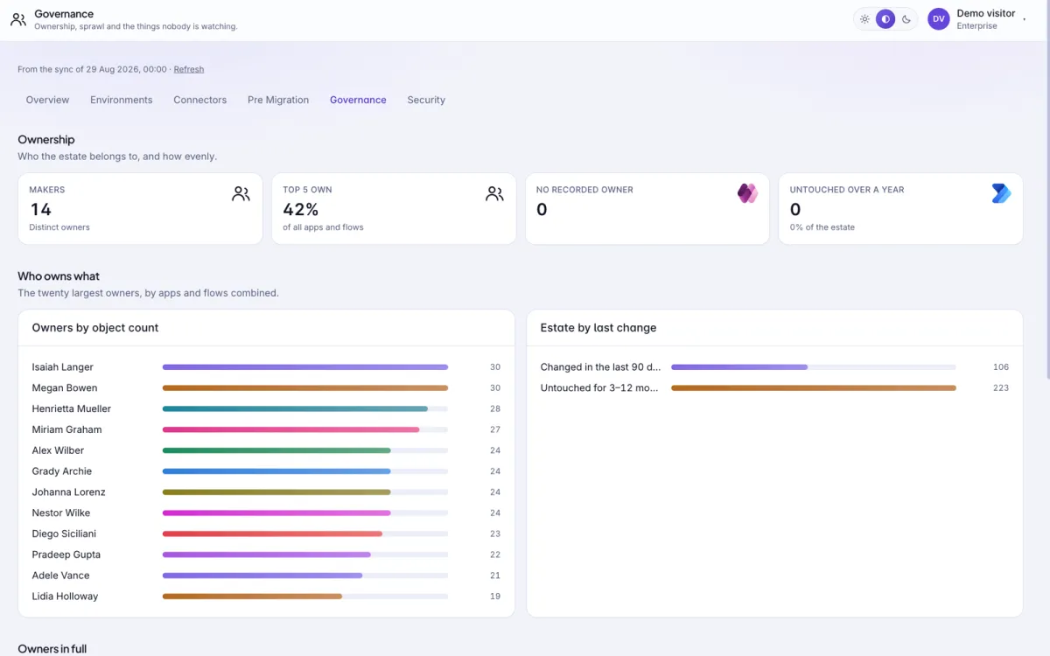The height and width of the screenshot is (656, 1050).
Task: Select owner name Megan Bowen
Action: pyautogui.click(x=65, y=388)
